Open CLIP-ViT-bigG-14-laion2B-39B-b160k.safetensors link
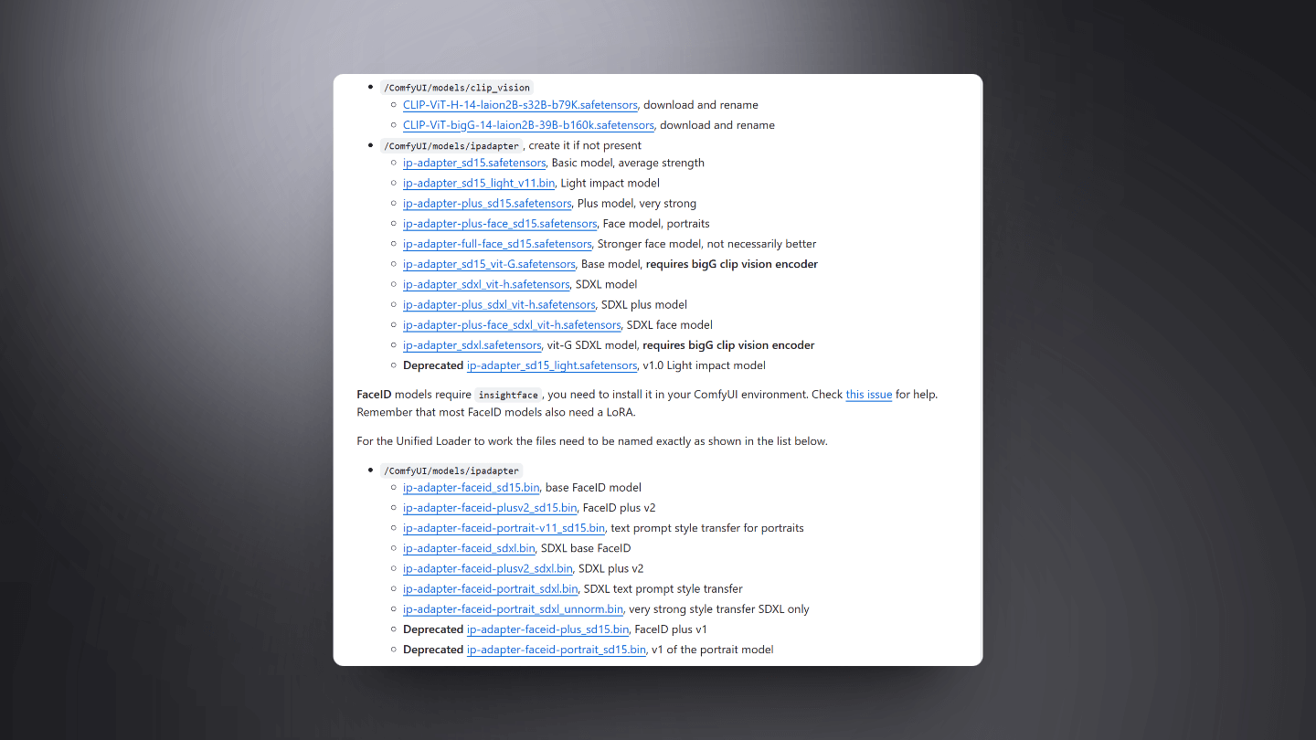The height and width of the screenshot is (740, 1316). click(x=528, y=125)
